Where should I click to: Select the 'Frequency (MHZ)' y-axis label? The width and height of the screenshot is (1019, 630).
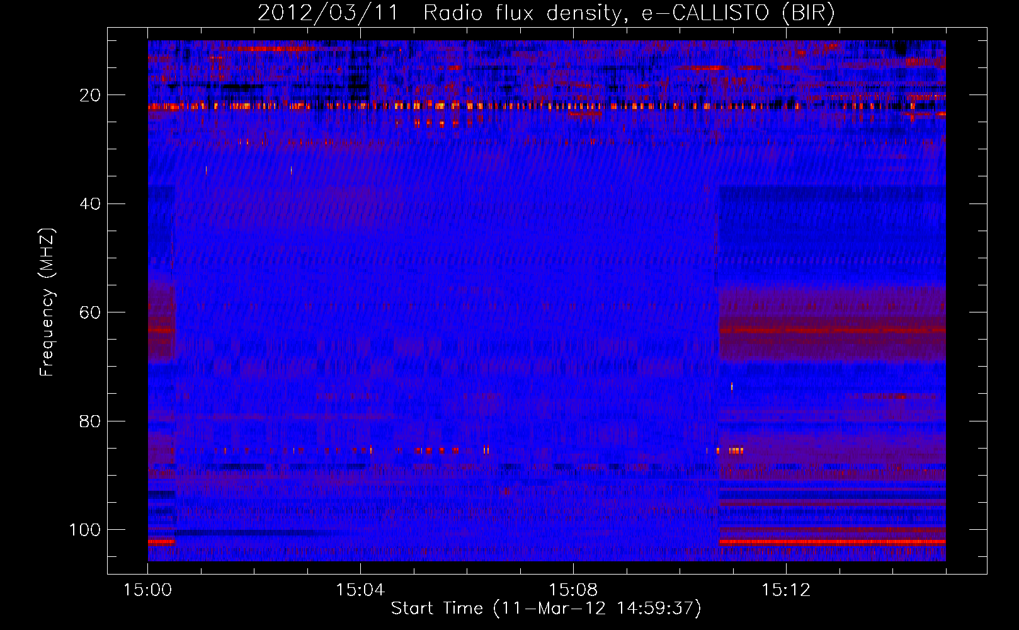pos(47,302)
